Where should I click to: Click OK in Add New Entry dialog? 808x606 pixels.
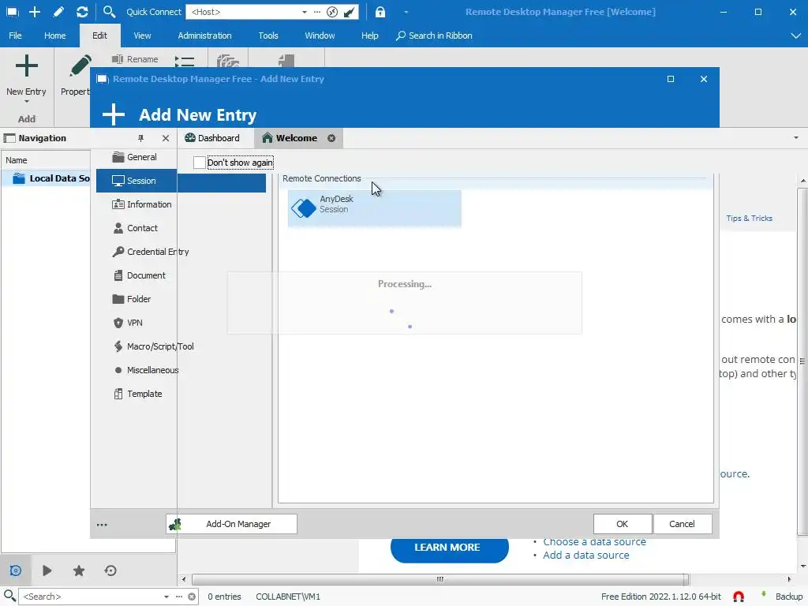[x=623, y=524]
